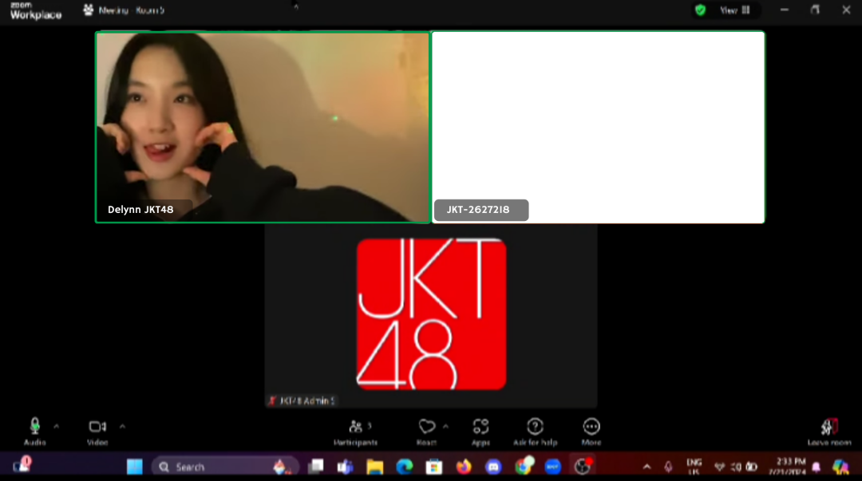Select the JKT-2627218 participant tile
Viewport: 862px width, 481px height.
[598, 127]
